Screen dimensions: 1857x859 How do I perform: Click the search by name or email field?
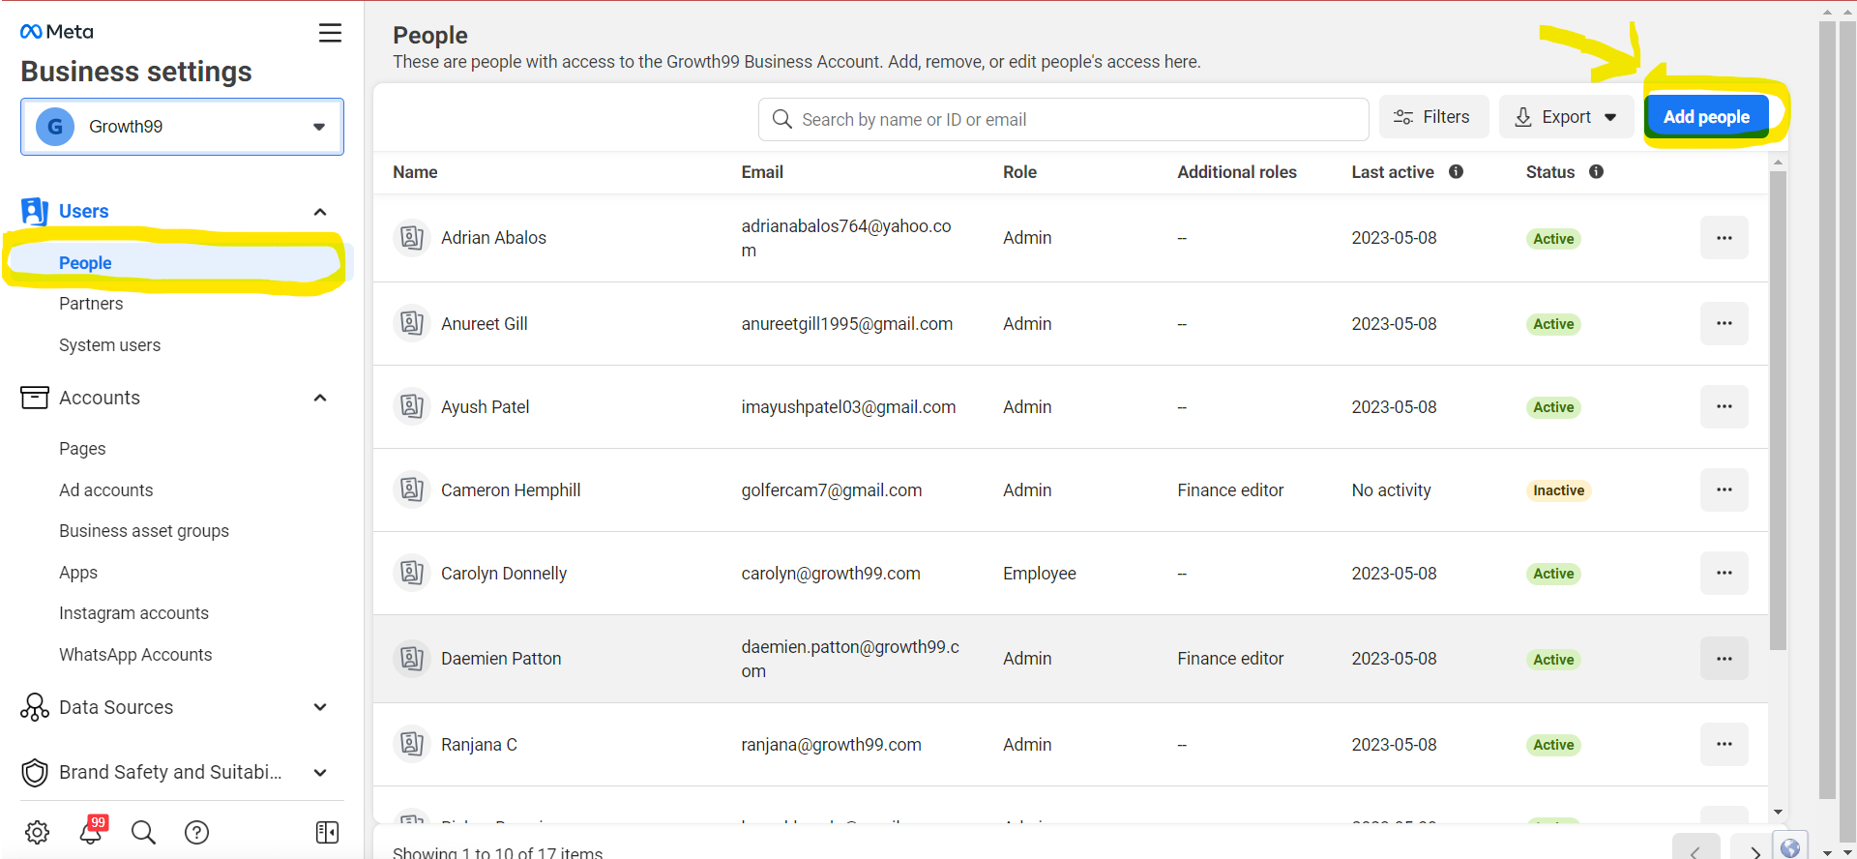tap(1063, 119)
